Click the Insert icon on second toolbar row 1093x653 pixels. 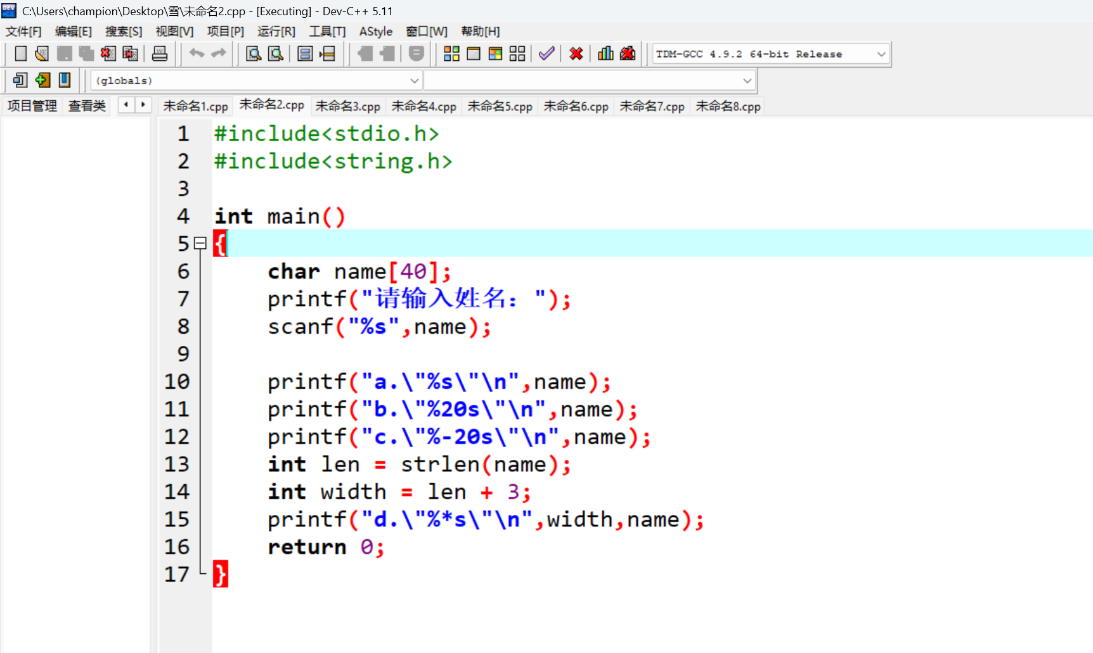(20, 80)
